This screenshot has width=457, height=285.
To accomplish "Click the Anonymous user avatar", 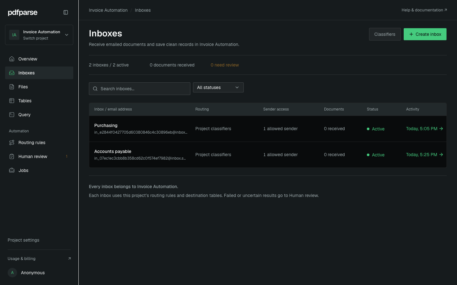I will [x=12, y=273].
